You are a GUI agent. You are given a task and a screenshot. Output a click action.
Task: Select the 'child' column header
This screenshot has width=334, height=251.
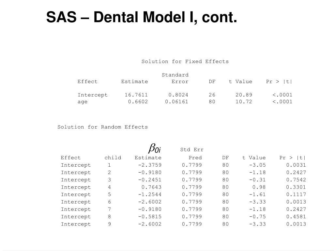tap(113, 158)
